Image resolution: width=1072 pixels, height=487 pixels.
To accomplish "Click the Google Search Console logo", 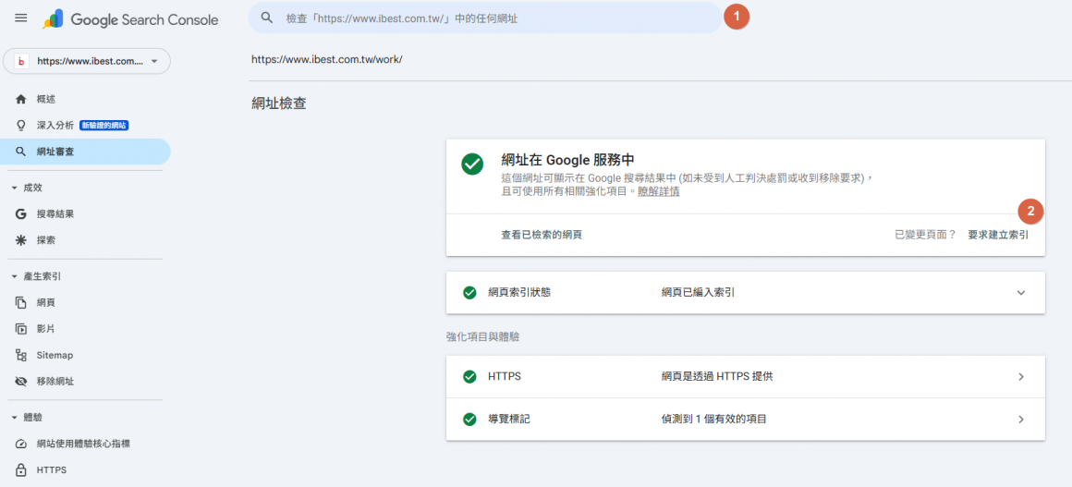I will click(130, 18).
